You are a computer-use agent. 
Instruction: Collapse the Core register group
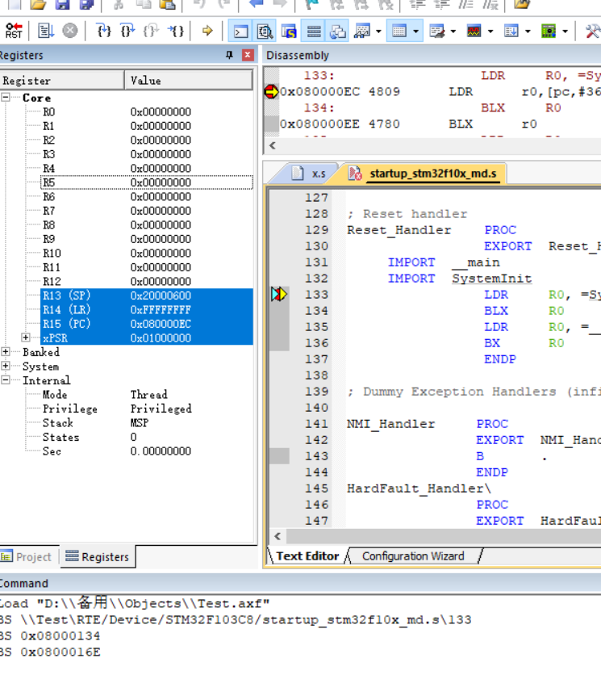pos(6,97)
